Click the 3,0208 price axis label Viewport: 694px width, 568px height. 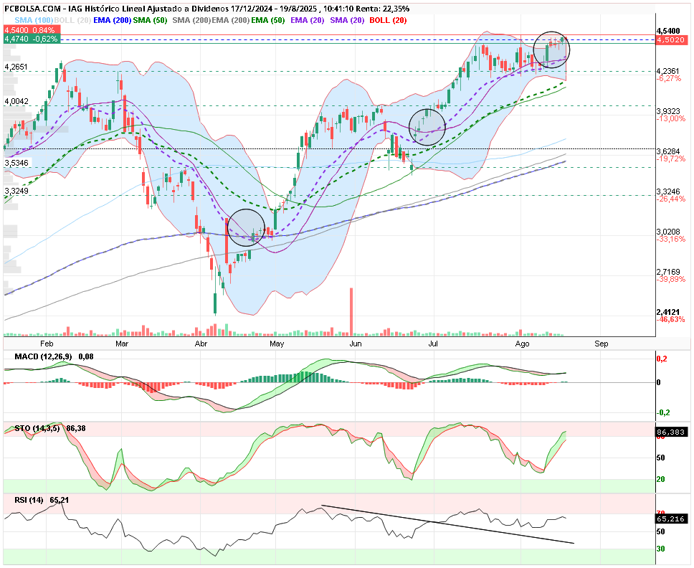[668, 232]
